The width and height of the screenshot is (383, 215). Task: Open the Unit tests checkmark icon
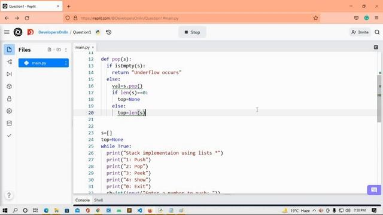pos(10,136)
